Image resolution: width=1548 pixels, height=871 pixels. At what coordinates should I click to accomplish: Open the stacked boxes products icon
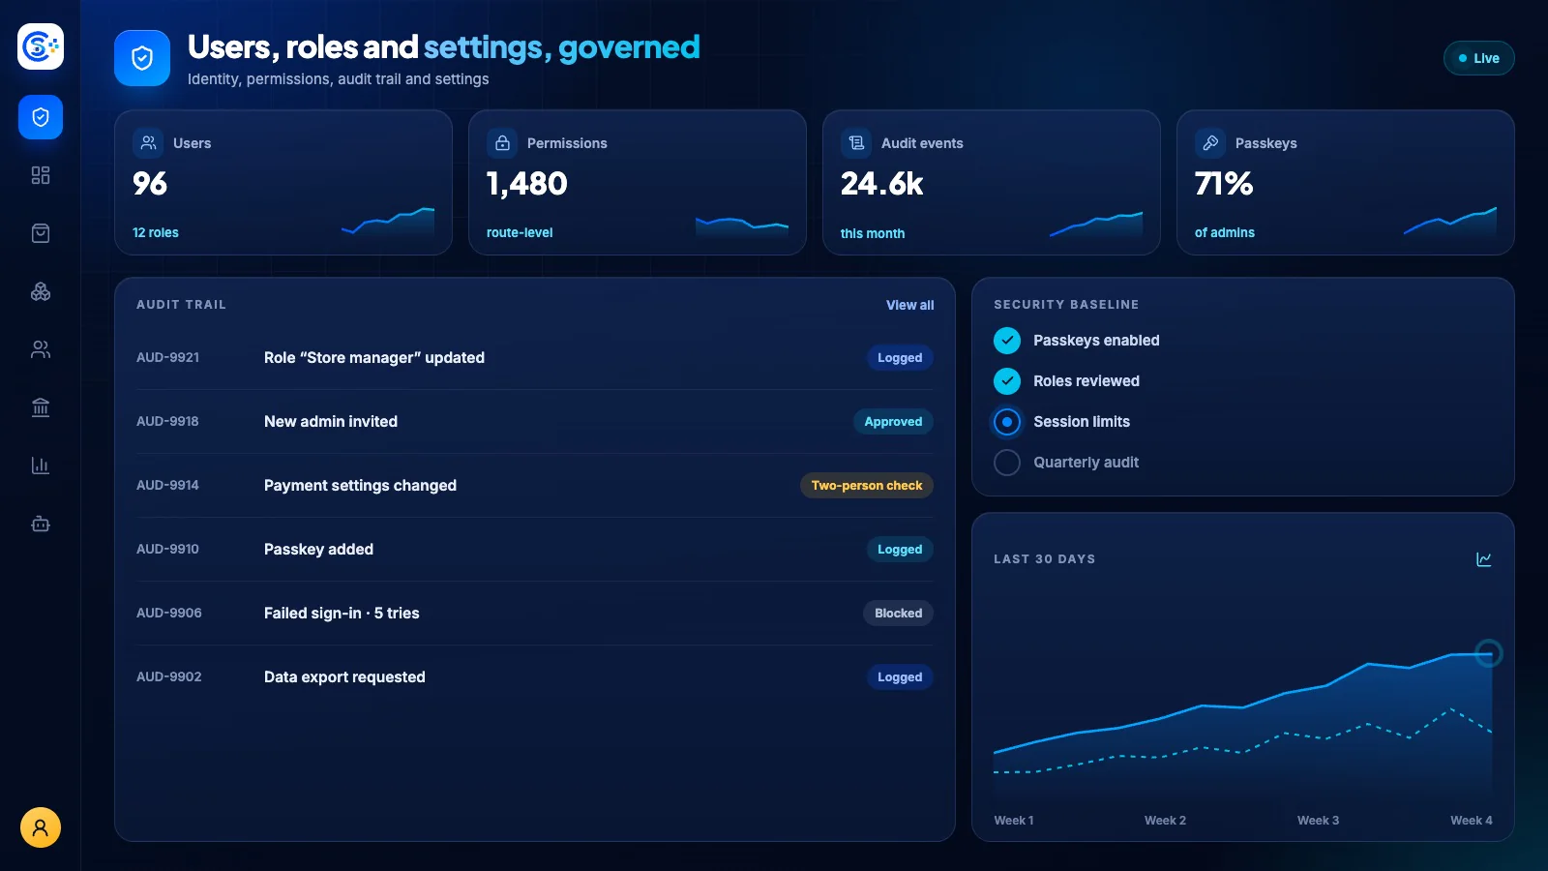(41, 291)
